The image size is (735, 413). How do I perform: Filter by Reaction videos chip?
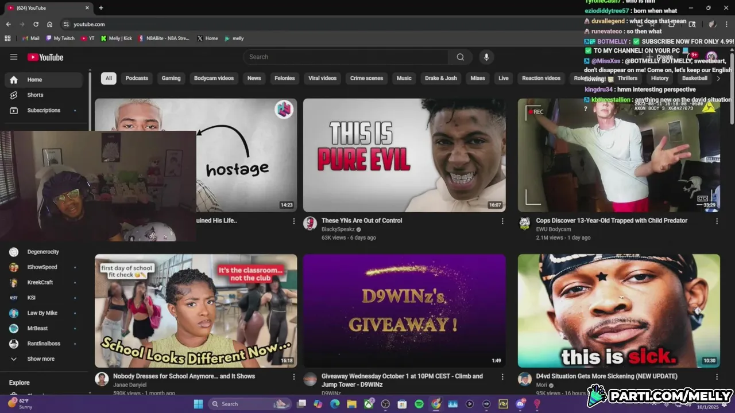pos(541,78)
